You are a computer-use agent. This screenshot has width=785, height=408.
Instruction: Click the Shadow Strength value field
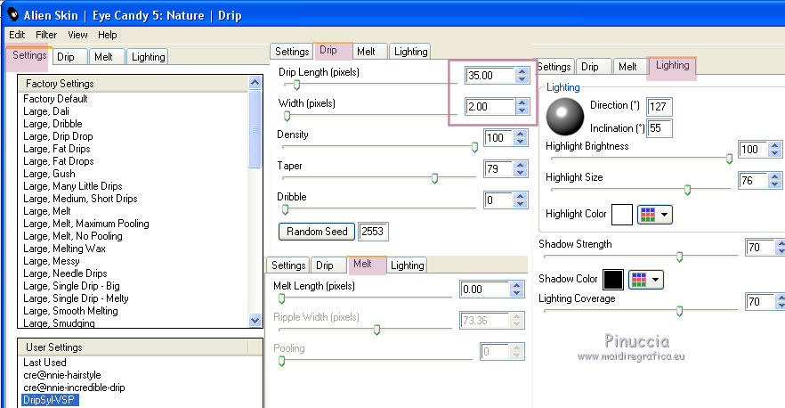point(759,247)
